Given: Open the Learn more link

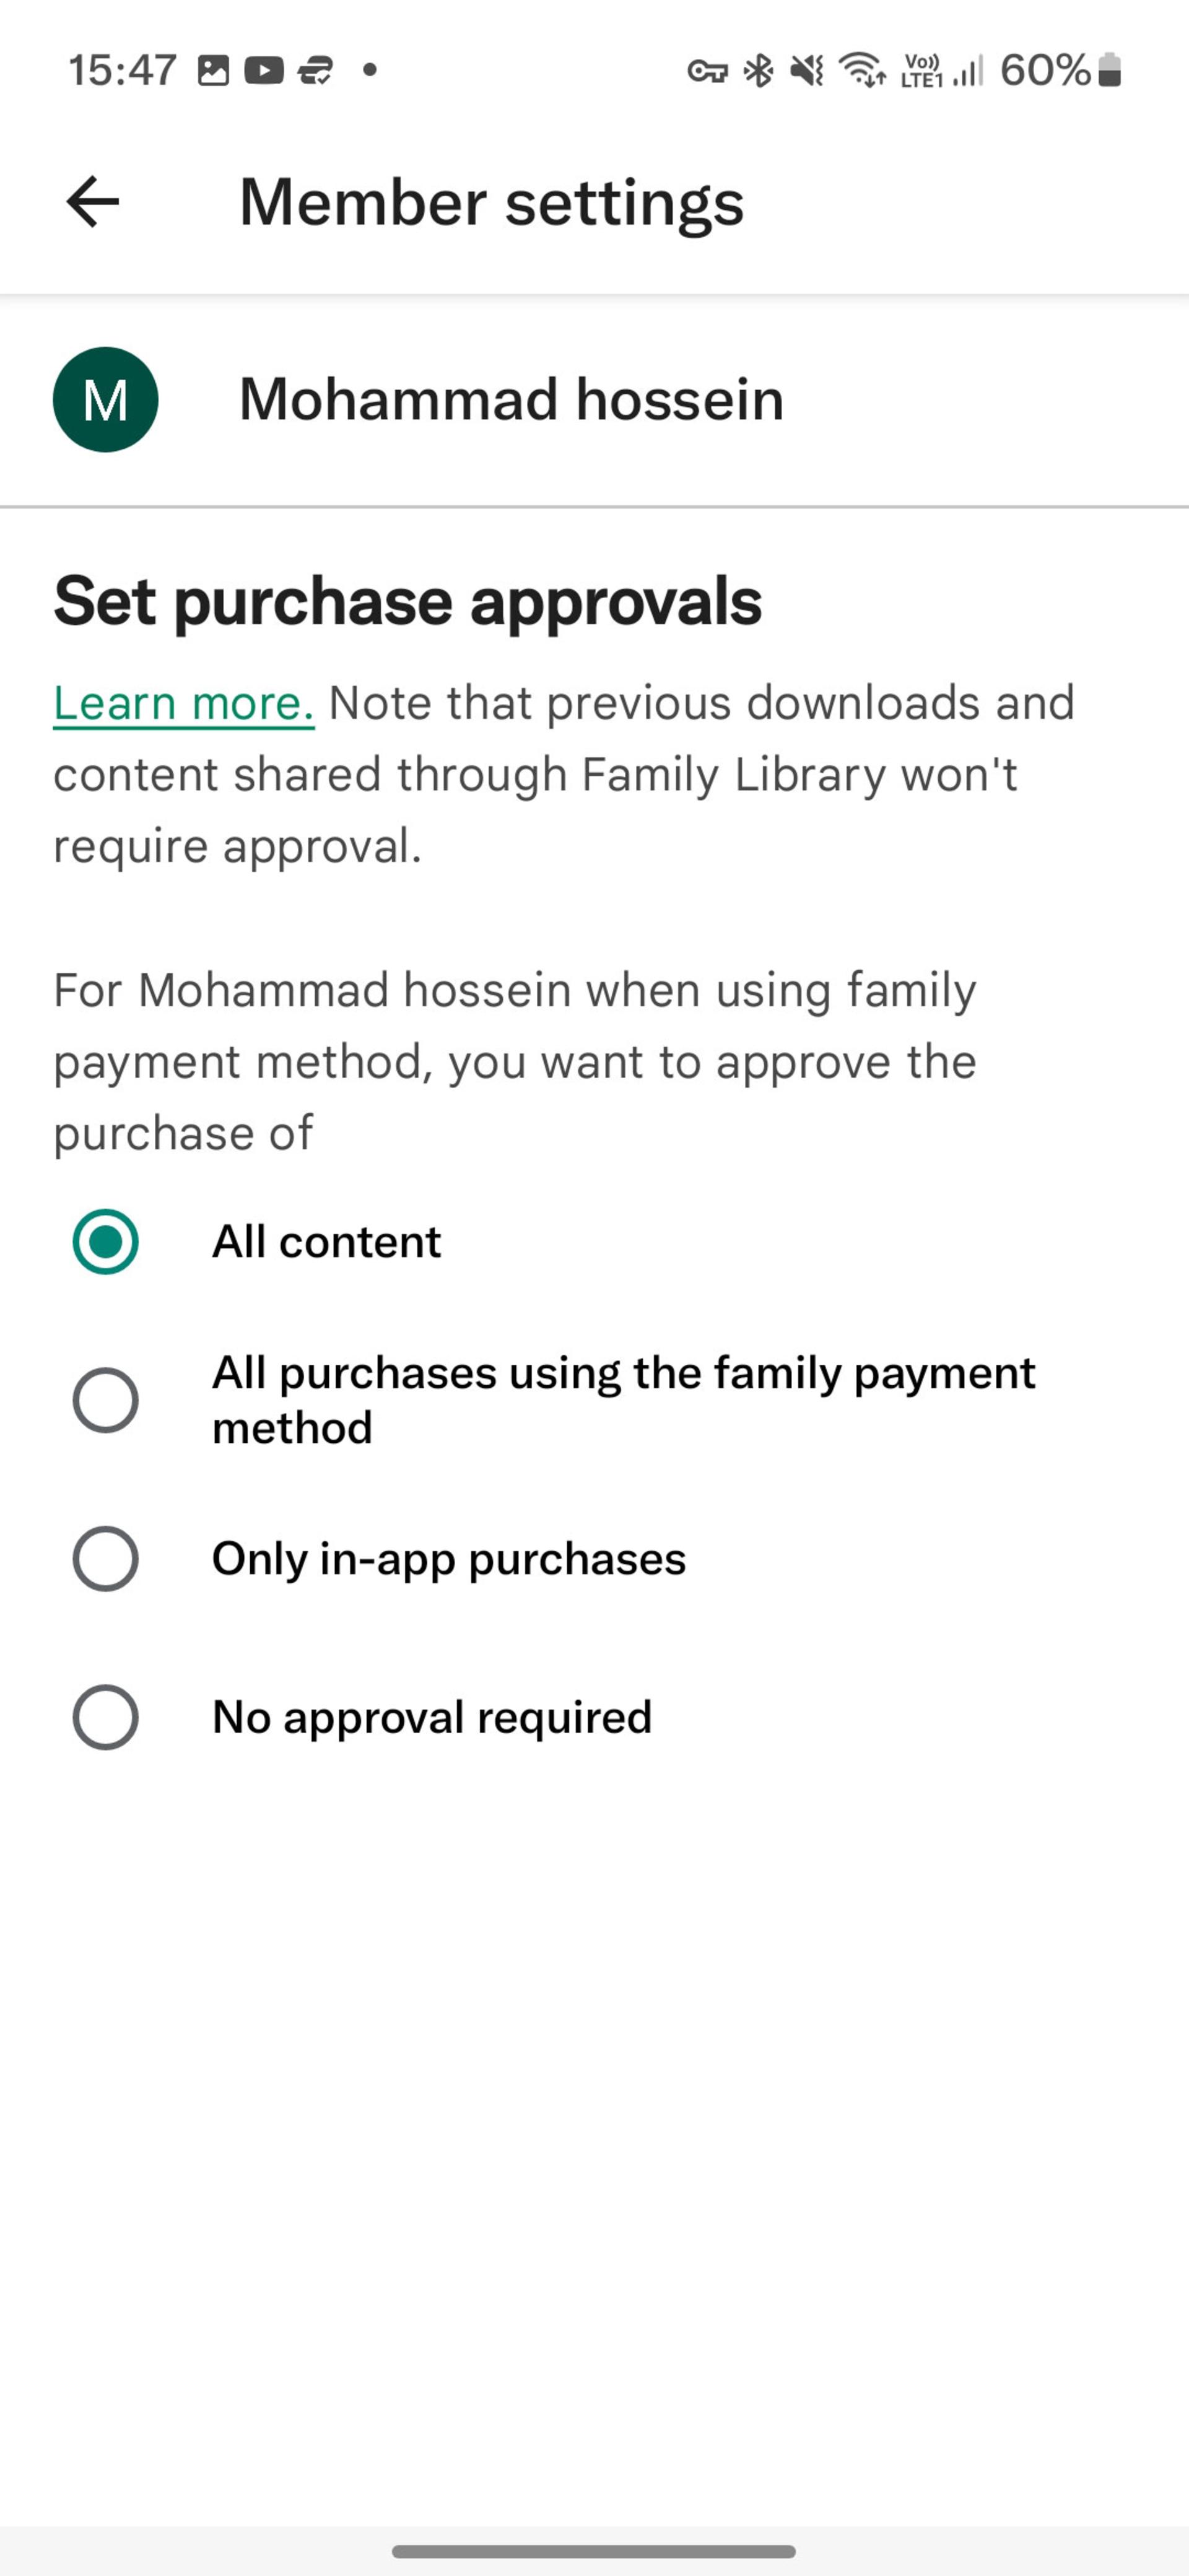Looking at the screenshot, I should coord(184,703).
